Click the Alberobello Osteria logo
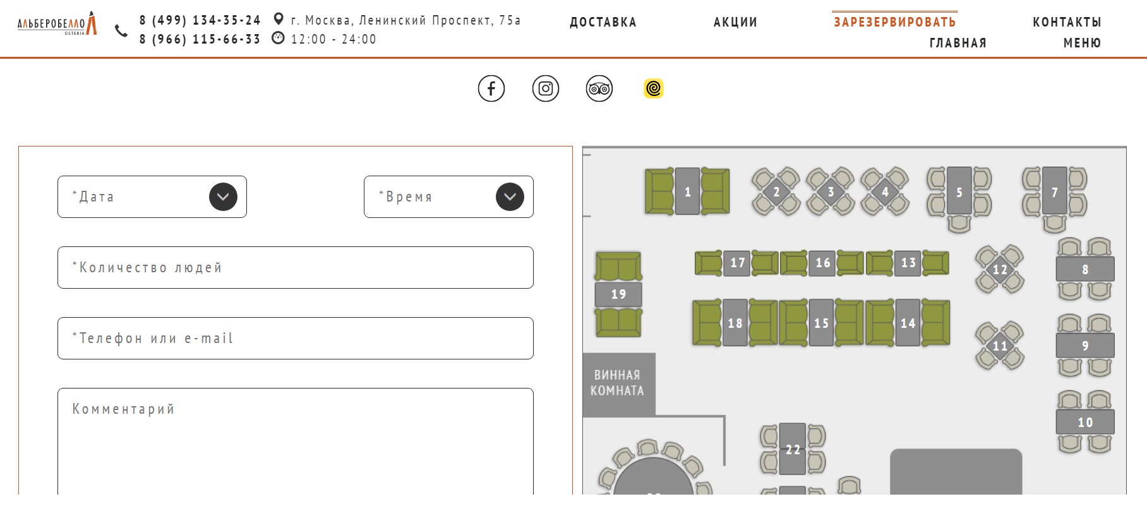This screenshot has width=1147, height=530. point(57,24)
